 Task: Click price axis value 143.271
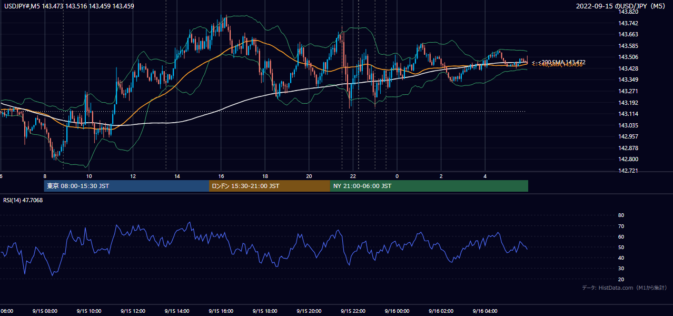(628, 91)
